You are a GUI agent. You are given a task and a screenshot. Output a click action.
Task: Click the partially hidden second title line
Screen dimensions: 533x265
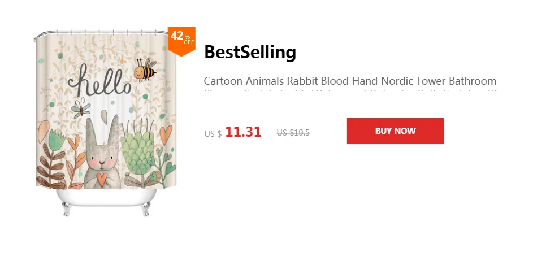350,90
